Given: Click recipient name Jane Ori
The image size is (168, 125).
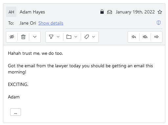Looking at the screenshot, I should pyautogui.click(x=28, y=23).
